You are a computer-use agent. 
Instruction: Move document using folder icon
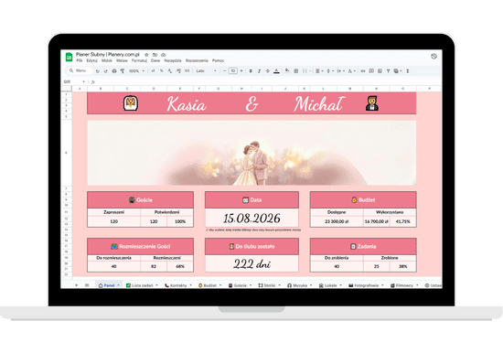(155, 55)
